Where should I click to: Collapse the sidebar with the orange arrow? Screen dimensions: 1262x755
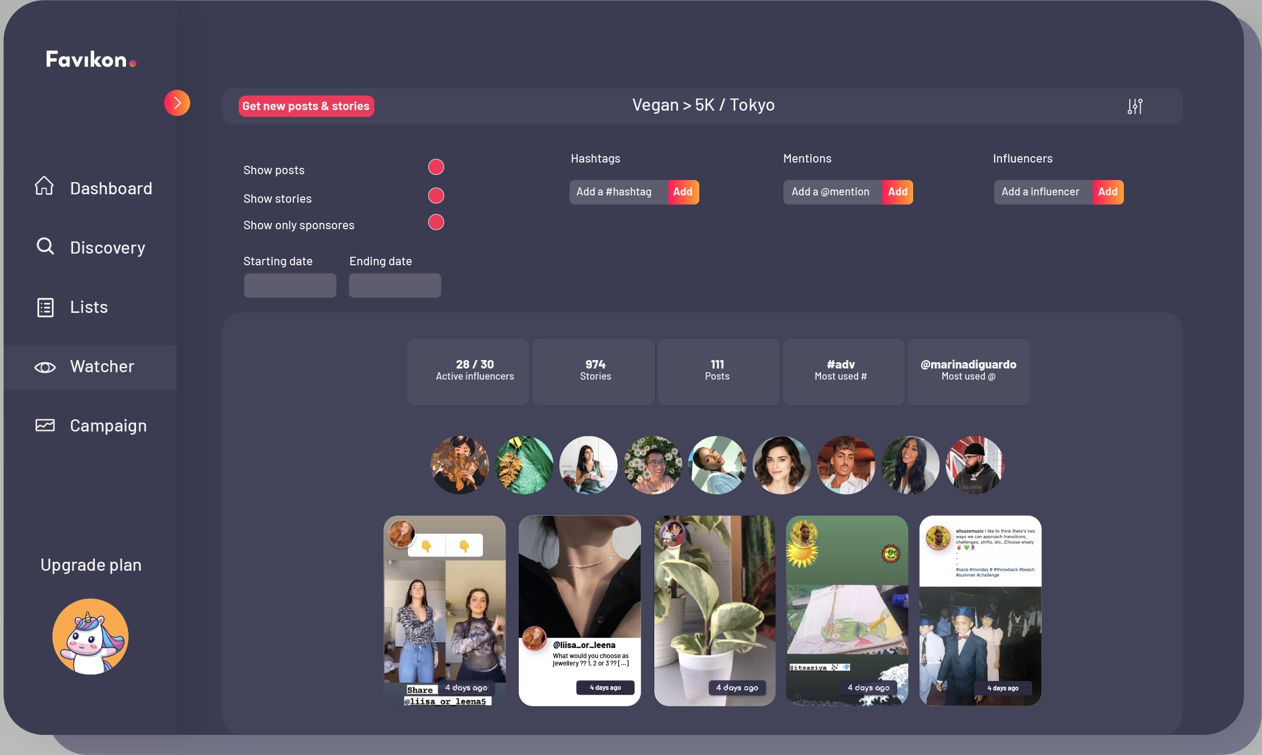pos(177,102)
